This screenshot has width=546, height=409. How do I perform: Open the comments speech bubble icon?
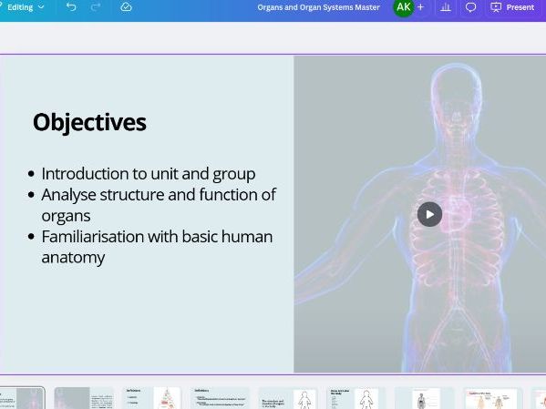(x=470, y=7)
